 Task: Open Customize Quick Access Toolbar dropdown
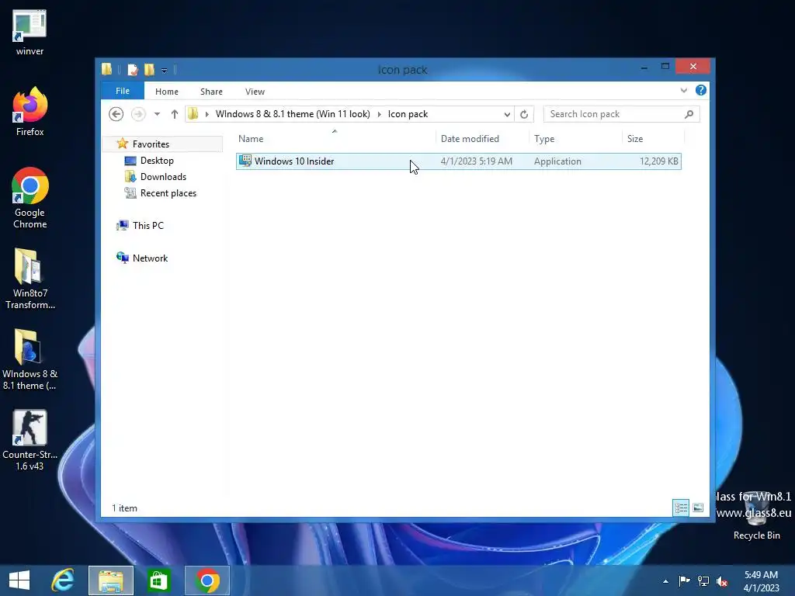pyautogui.click(x=165, y=71)
